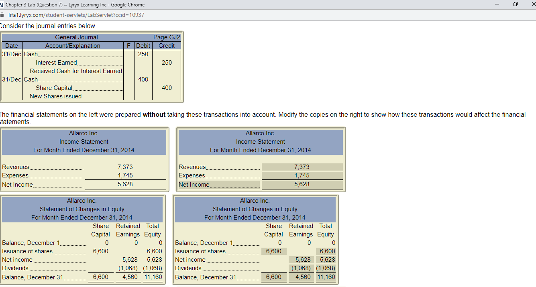Edit the Net Income value field showing 5,628

coord(302,184)
